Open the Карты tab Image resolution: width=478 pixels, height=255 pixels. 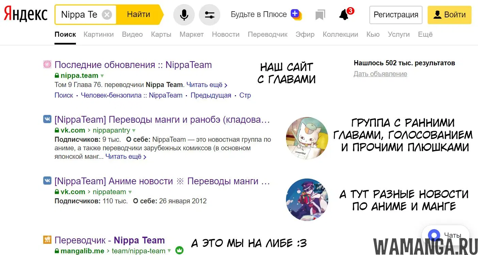tap(161, 34)
